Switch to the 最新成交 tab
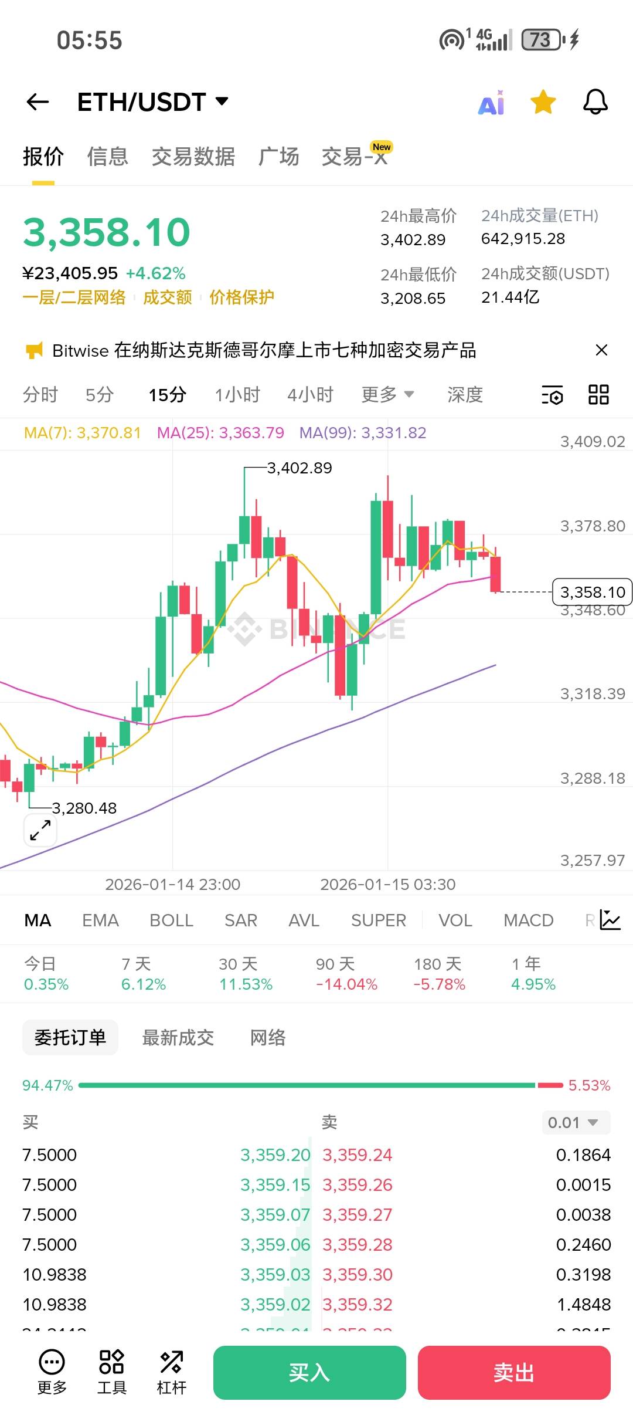The image size is (633, 1415). click(178, 1037)
